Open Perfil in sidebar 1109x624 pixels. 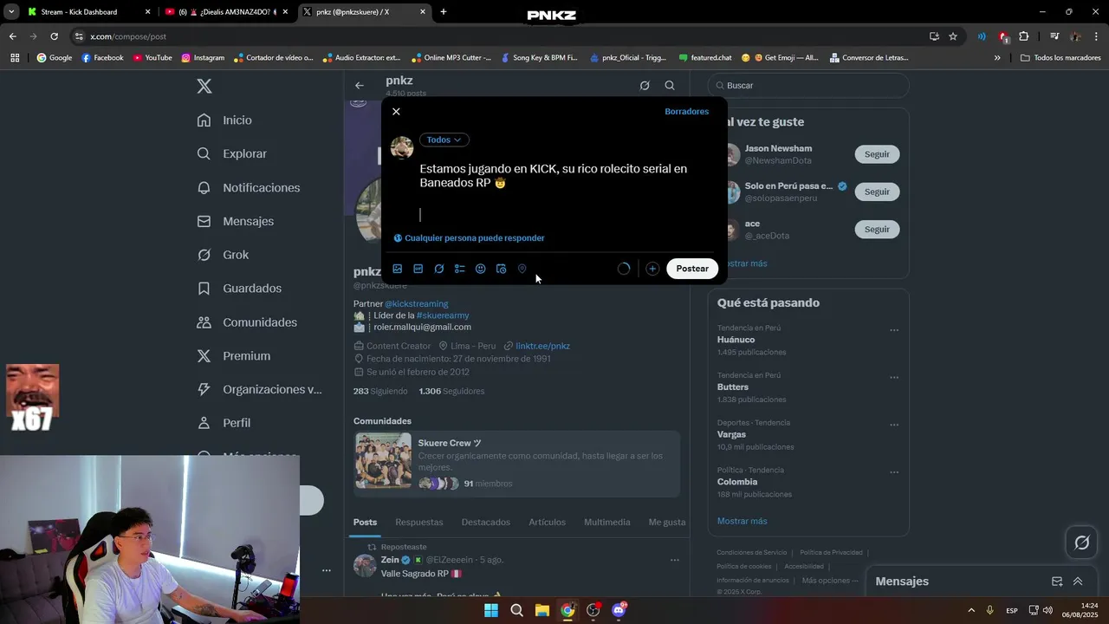224,423
